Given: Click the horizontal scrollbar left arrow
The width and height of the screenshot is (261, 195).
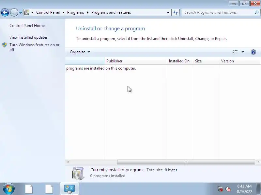Looking at the screenshot, I should click(68, 162).
